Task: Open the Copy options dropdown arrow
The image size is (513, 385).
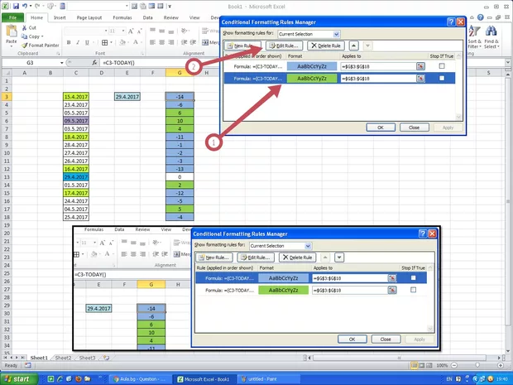Action: (x=42, y=36)
